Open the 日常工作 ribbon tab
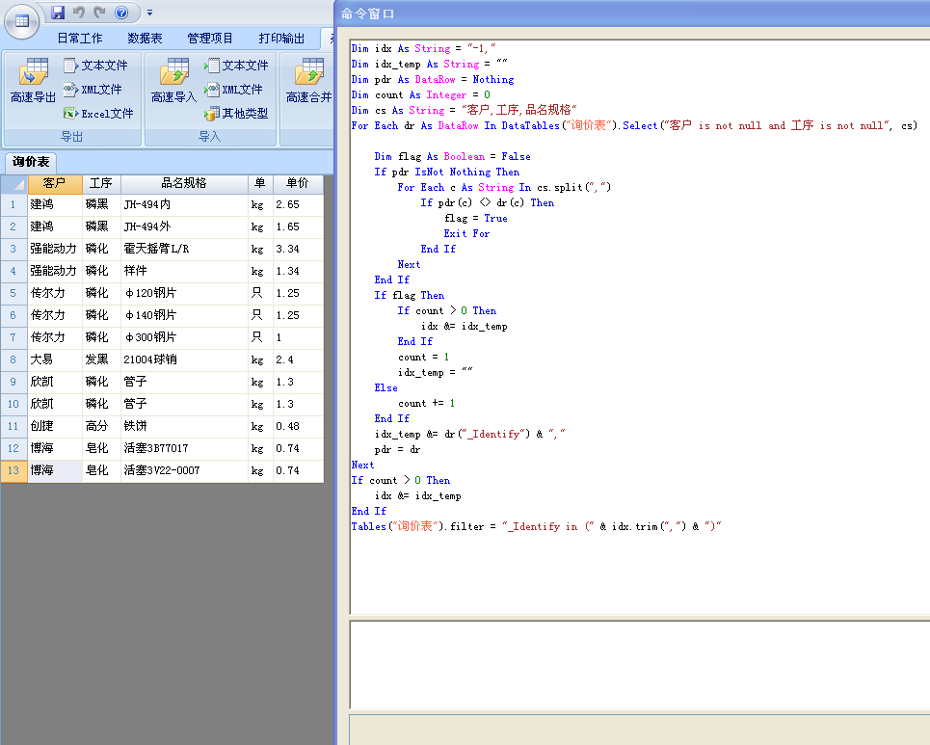This screenshot has width=930, height=745. point(79,39)
